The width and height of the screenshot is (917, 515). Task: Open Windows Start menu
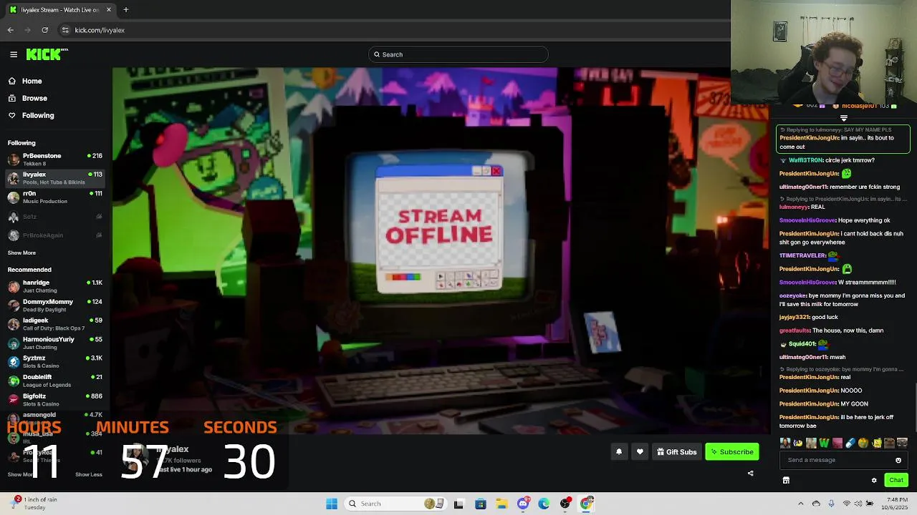coord(332,504)
